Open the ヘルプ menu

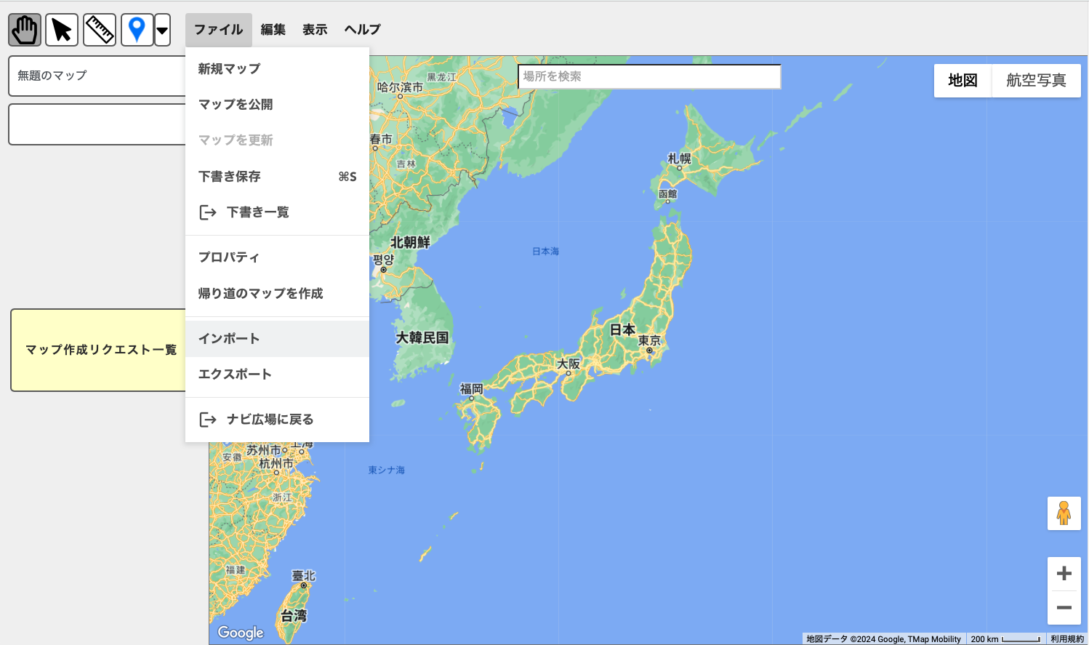tap(362, 30)
